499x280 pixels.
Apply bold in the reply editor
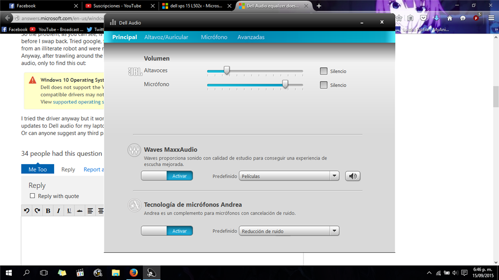48,211
